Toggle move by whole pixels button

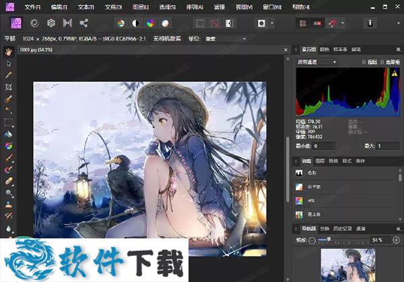(x=317, y=23)
